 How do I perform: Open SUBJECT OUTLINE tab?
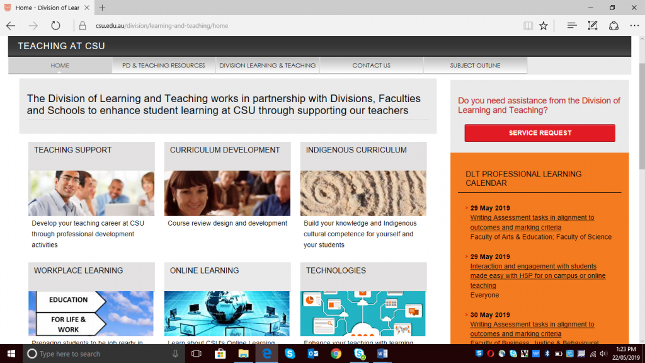[475, 66]
